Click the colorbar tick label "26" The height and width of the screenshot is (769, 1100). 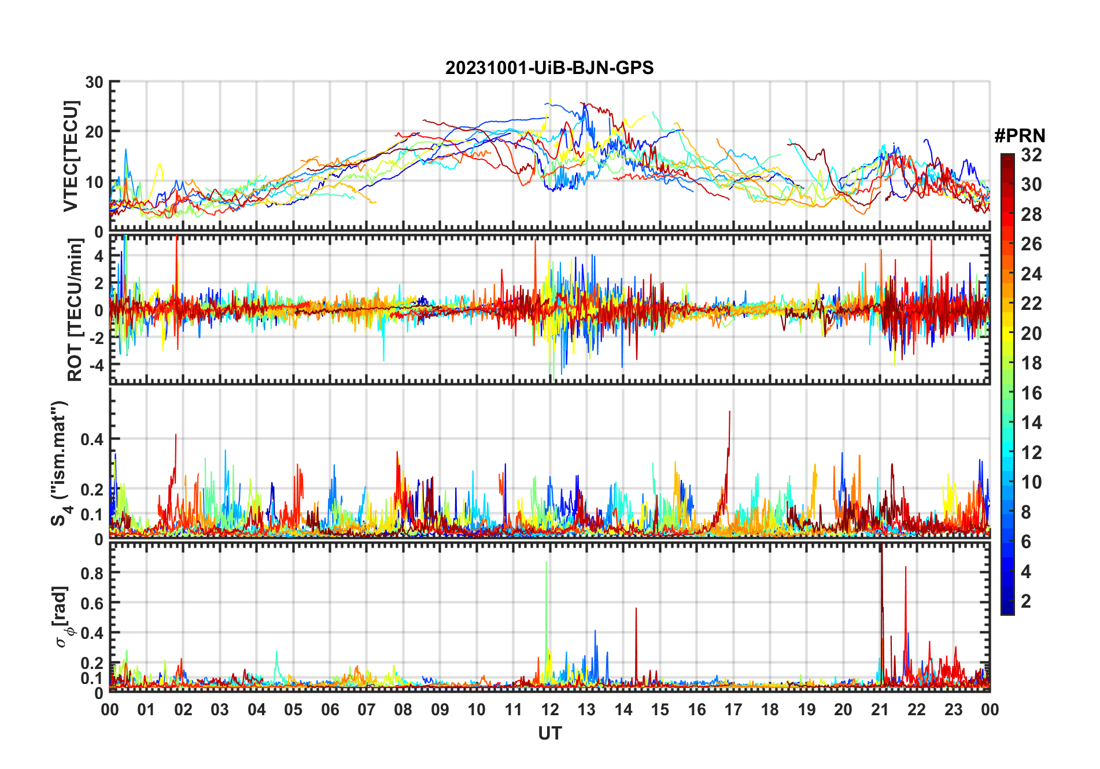(x=1032, y=244)
